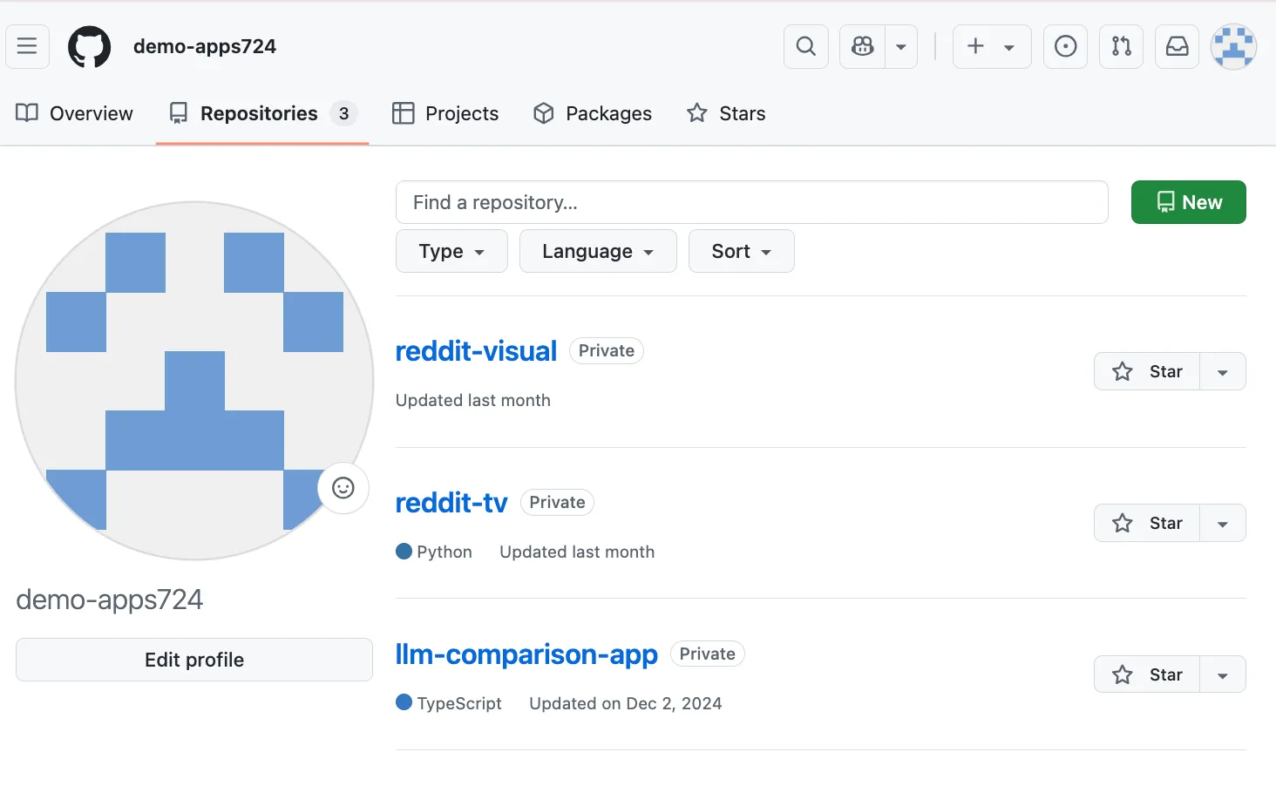
Task: Star the llm-comparison-app repository
Action: pyautogui.click(x=1147, y=674)
